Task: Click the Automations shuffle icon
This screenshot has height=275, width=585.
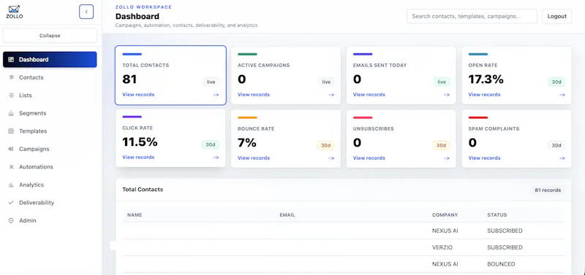Action: pyautogui.click(x=11, y=167)
